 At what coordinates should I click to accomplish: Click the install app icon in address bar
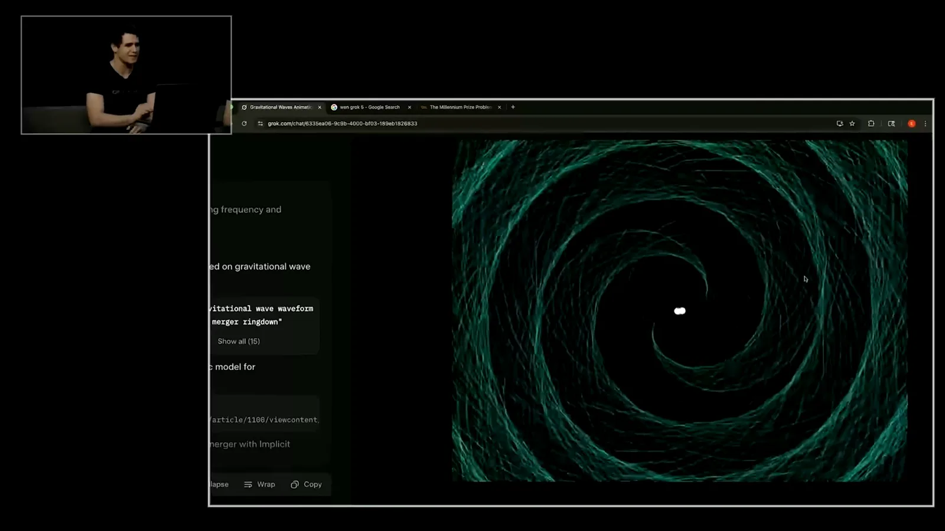pyautogui.click(x=839, y=123)
